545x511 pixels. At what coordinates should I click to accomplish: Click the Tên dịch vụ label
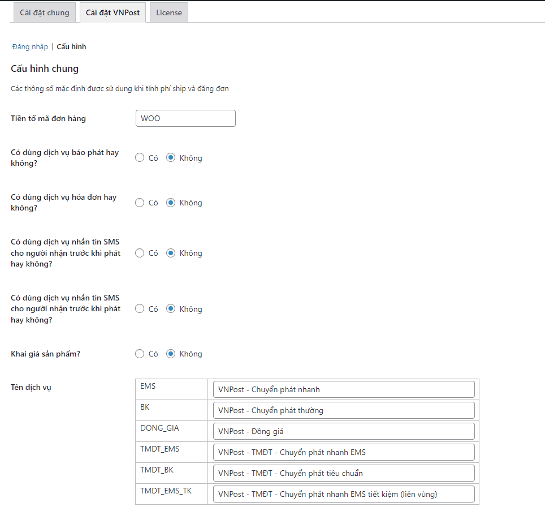point(31,387)
